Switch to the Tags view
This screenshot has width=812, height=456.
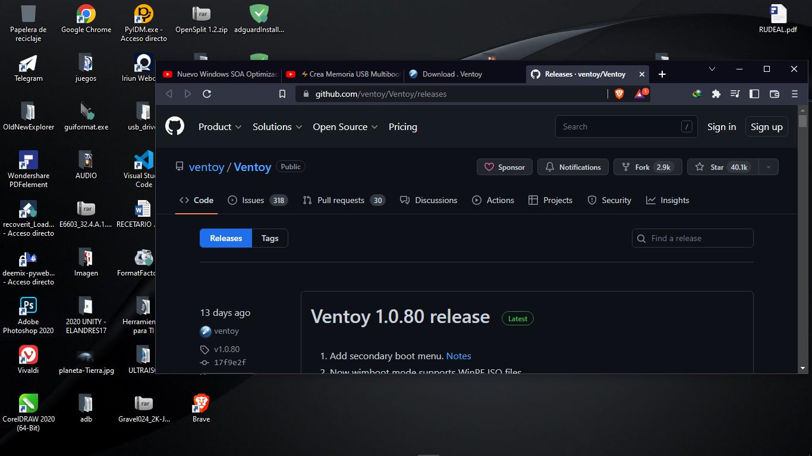[x=270, y=238]
